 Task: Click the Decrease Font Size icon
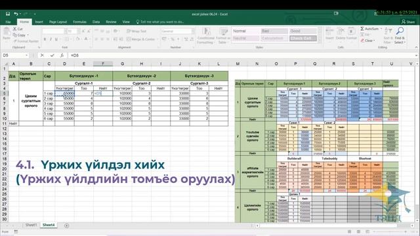[x=89, y=31]
